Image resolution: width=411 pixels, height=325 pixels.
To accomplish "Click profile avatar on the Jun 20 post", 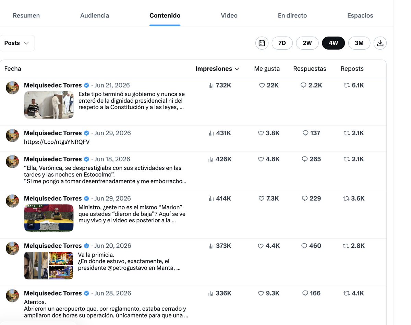I will tap(12, 248).
